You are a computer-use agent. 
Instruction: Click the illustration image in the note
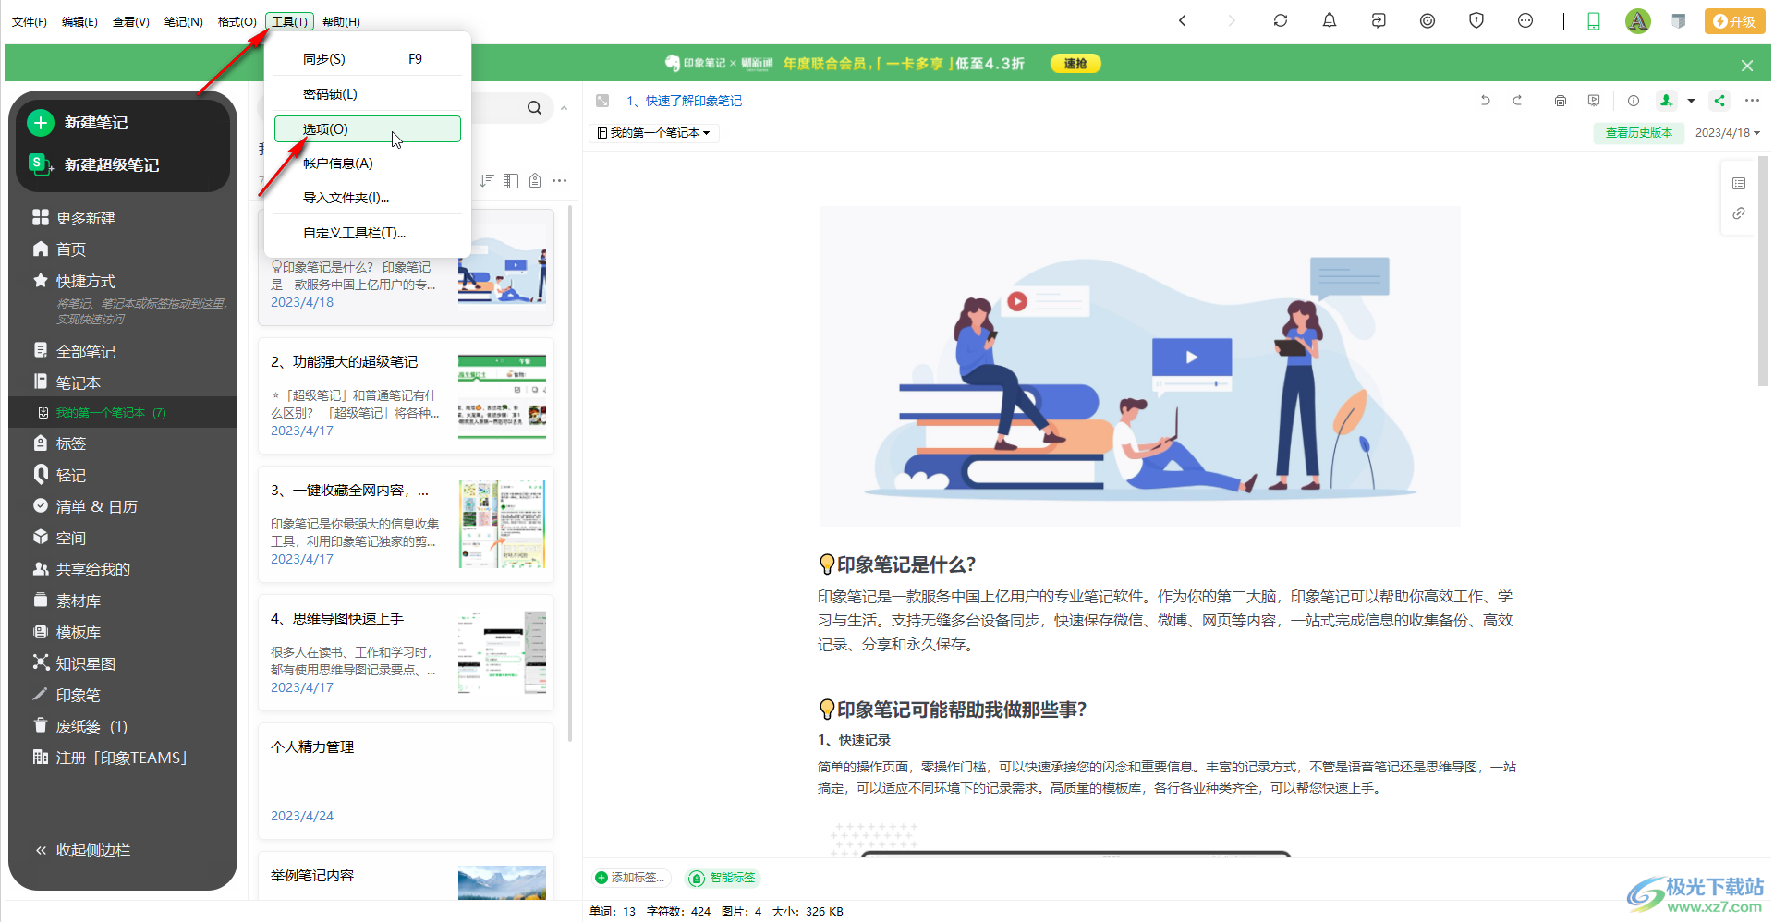[x=1139, y=366]
